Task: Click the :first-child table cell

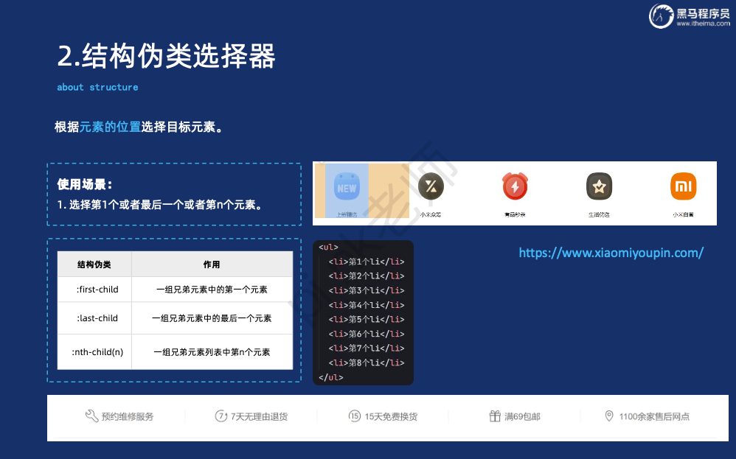Action: click(94, 290)
